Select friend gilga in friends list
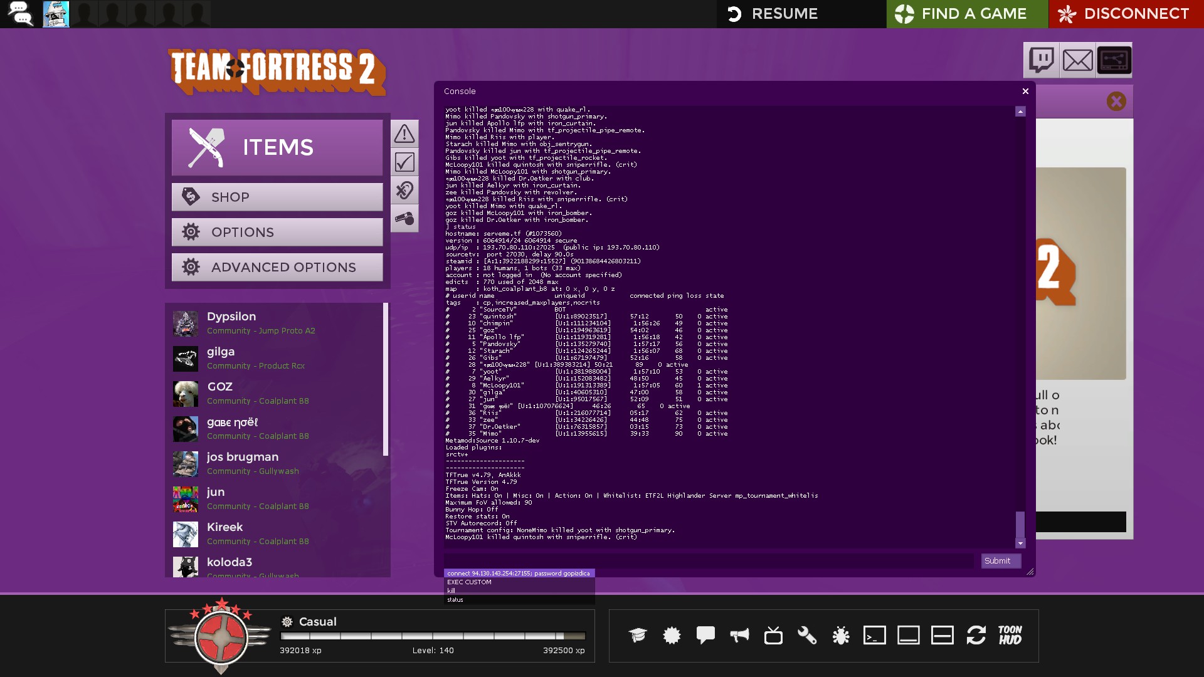This screenshot has width=1204, height=677. click(276, 358)
